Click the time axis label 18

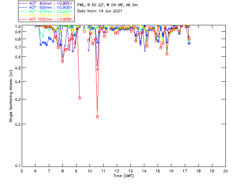(198, 171)
